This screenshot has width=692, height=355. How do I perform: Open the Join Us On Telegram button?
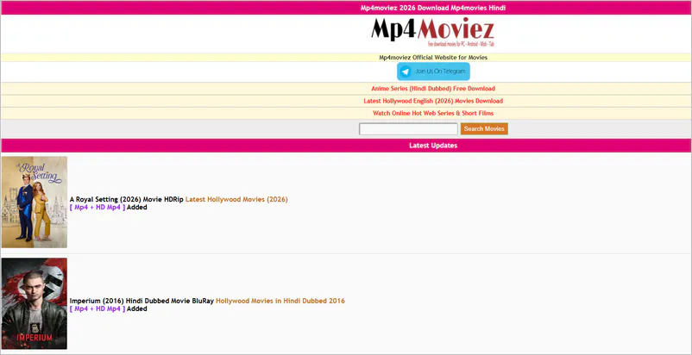coord(433,72)
